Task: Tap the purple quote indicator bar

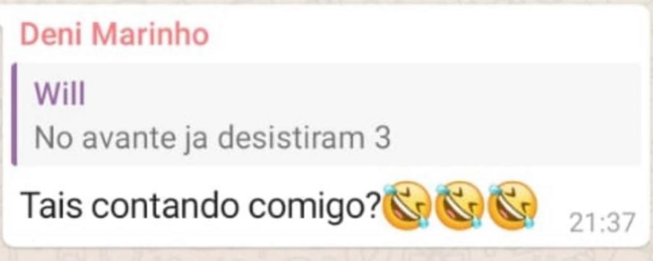Action: [14, 114]
